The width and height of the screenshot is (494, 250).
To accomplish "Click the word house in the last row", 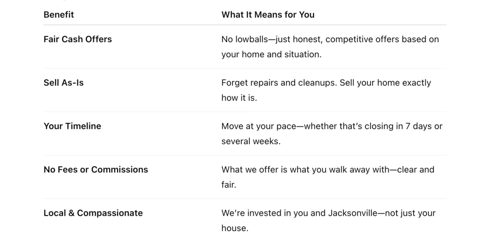I will (x=235, y=228).
